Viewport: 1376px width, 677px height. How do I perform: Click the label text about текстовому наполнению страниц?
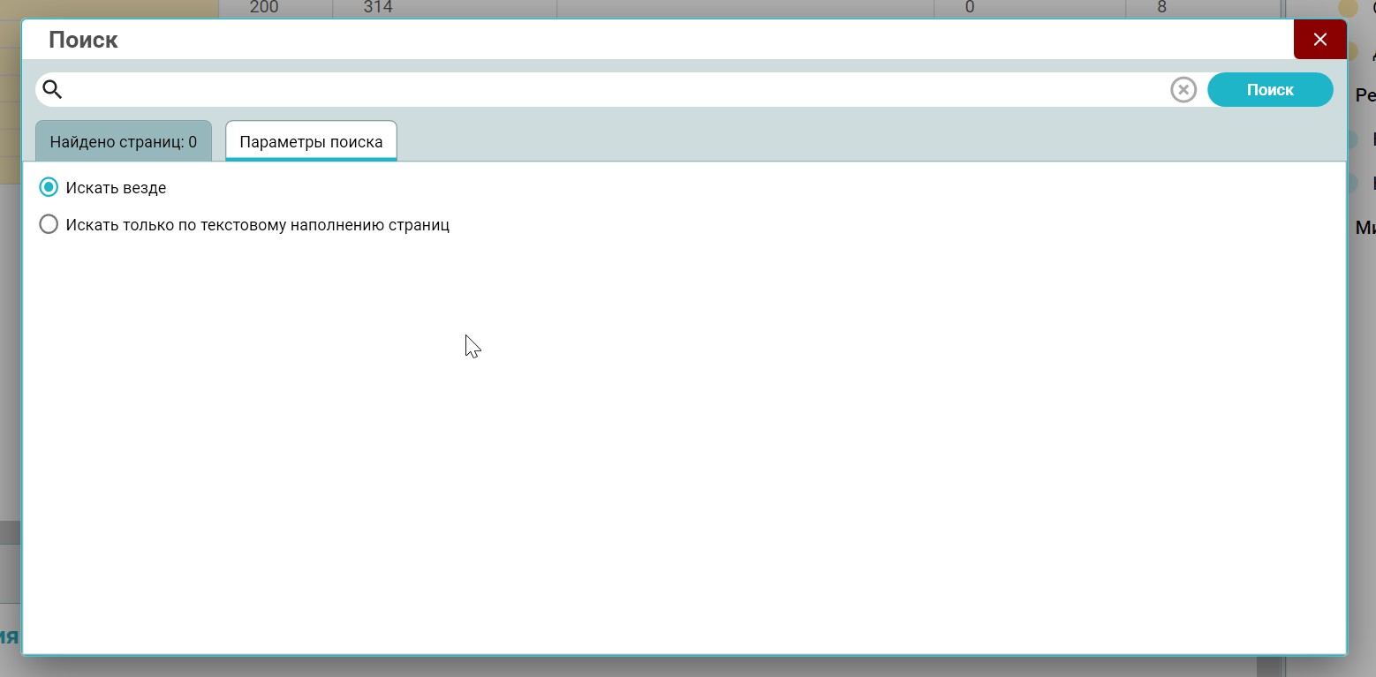tap(257, 225)
